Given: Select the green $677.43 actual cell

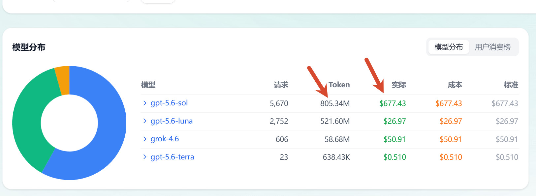Looking at the screenshot, I should click(x=393, y=103).
